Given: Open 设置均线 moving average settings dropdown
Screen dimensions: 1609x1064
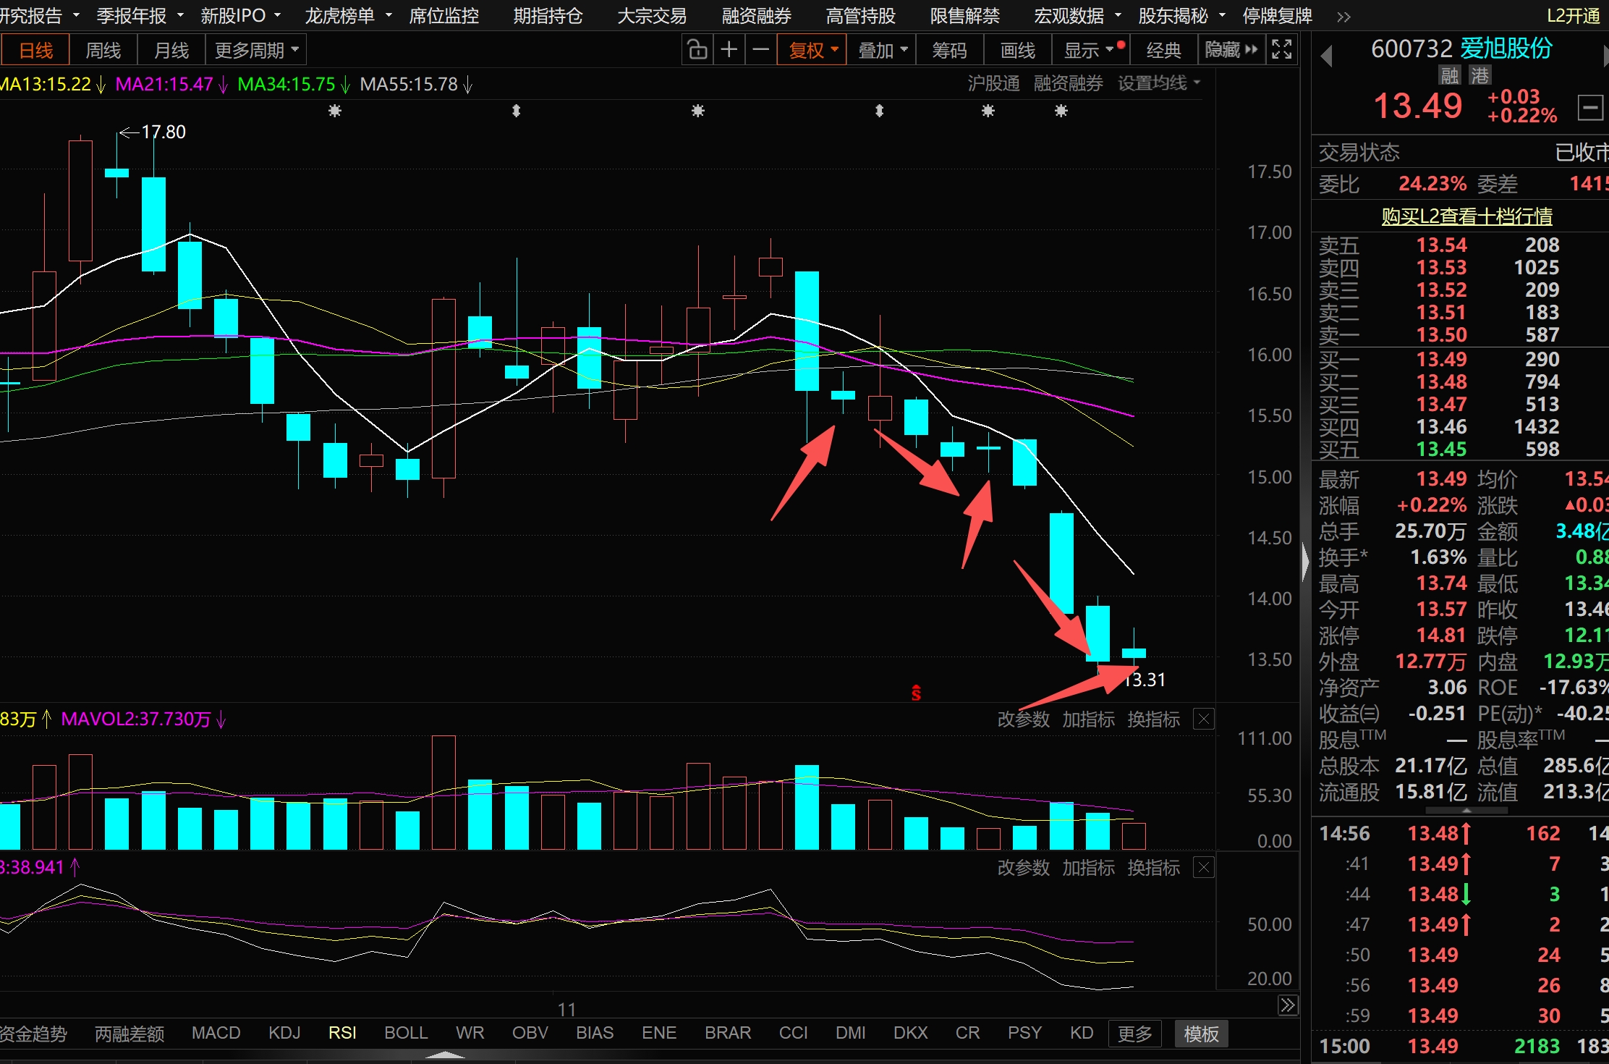Looking at the screenshot, I should click(x=1158, y=84).
